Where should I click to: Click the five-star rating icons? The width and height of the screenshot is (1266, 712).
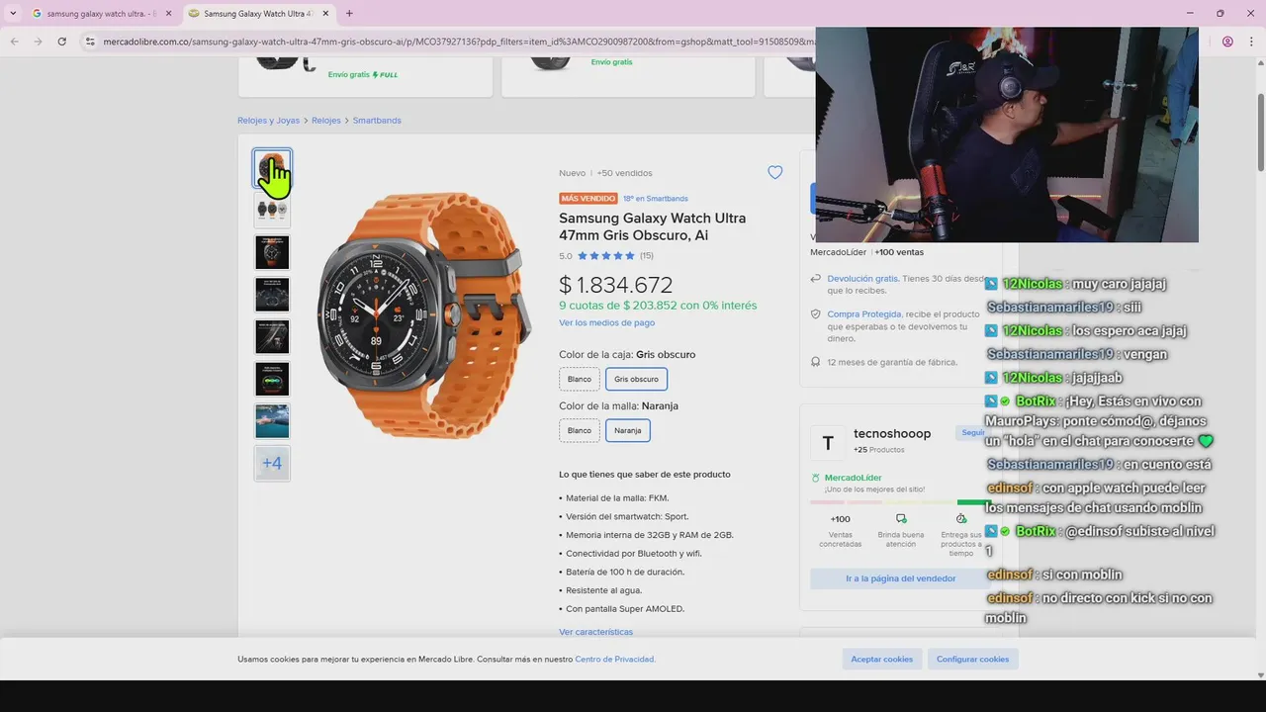606,255
